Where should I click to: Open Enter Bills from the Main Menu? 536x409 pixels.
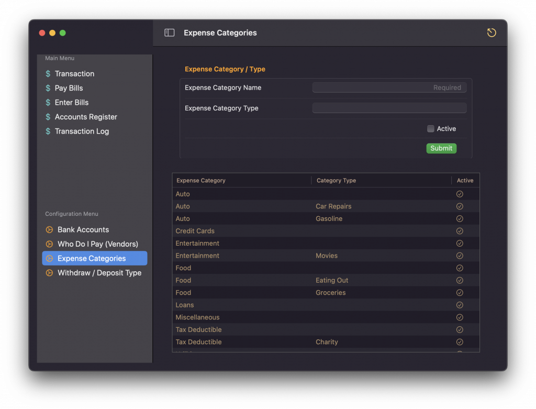point(72,103)
